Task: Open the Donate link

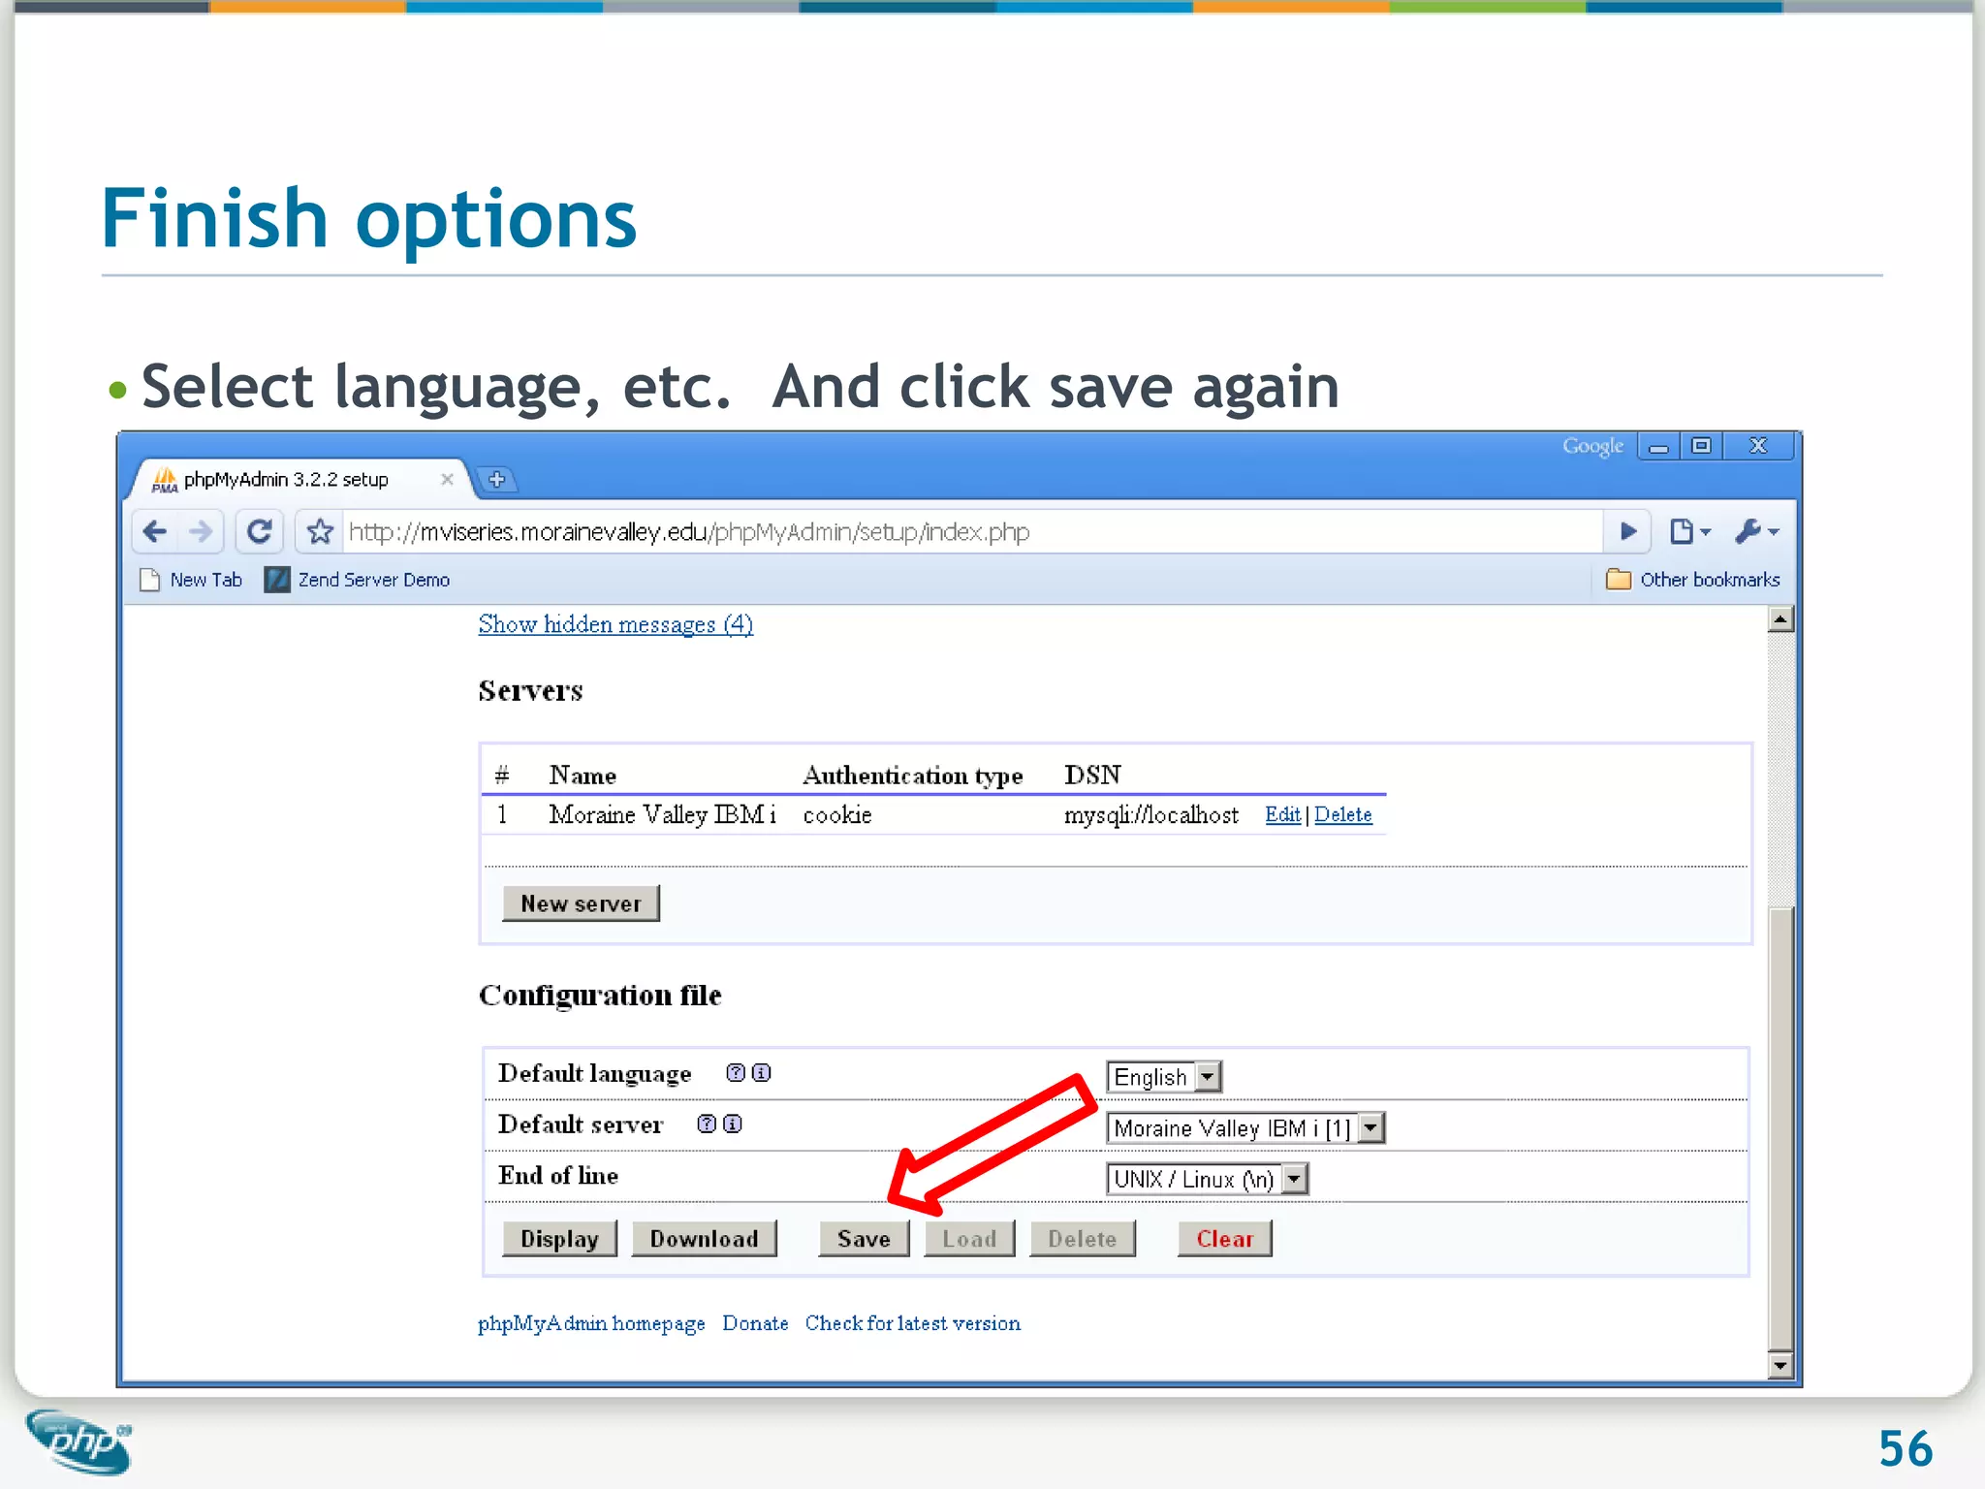Action: [755, 1323]
